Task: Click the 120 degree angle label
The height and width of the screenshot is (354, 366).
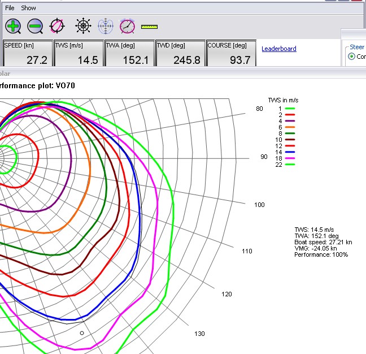Action: 226,294
